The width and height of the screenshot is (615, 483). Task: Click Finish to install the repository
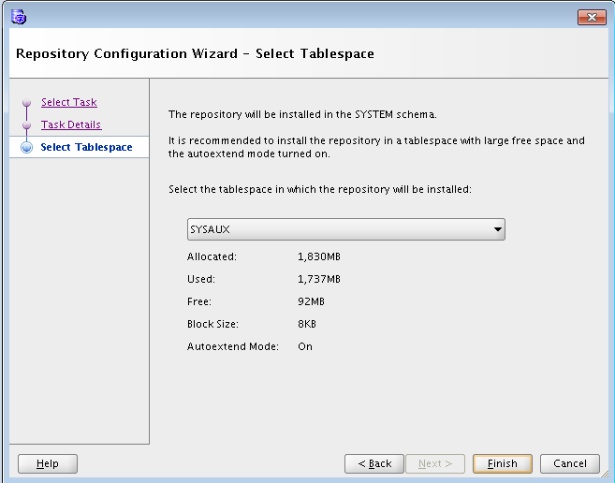502,463
